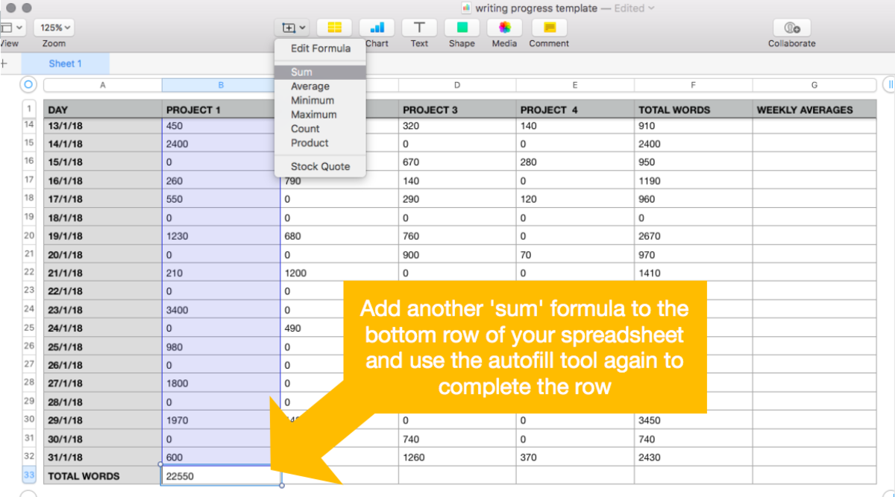
Task: Pick Stock Quote from the formula menu
Action: pyautogui.click(x=320, y=166)
